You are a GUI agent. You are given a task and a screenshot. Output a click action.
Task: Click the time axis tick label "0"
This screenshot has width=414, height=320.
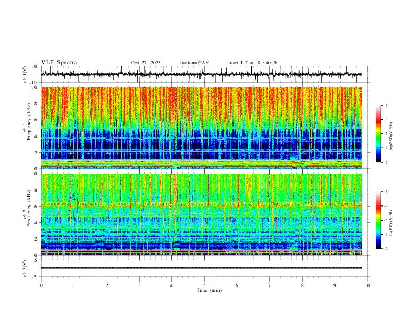pyautogui.click(x=41, y=285)
